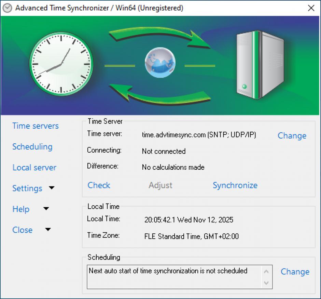Select the scheduling status text box
Image resolution: width=321 pixels, height=299 pixels.
171,276
